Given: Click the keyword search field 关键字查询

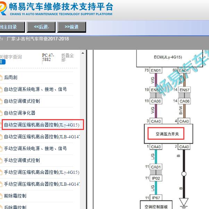Looking at the screenshot, I should [11, 57].
